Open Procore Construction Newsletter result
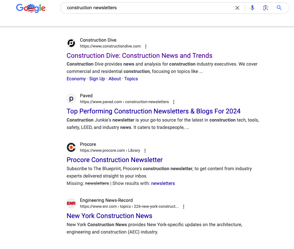This screenshot has width=294, height=249. pos(114,160)
